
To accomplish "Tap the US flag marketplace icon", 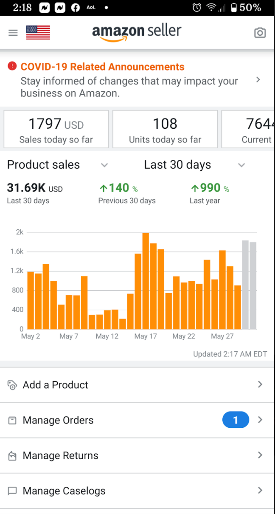I will [x=38, y=33].
